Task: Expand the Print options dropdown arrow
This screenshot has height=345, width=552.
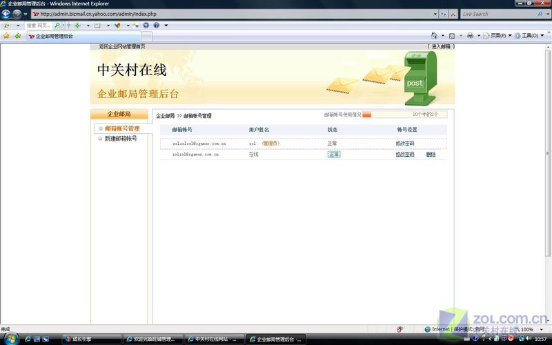Action: point(479,36)
